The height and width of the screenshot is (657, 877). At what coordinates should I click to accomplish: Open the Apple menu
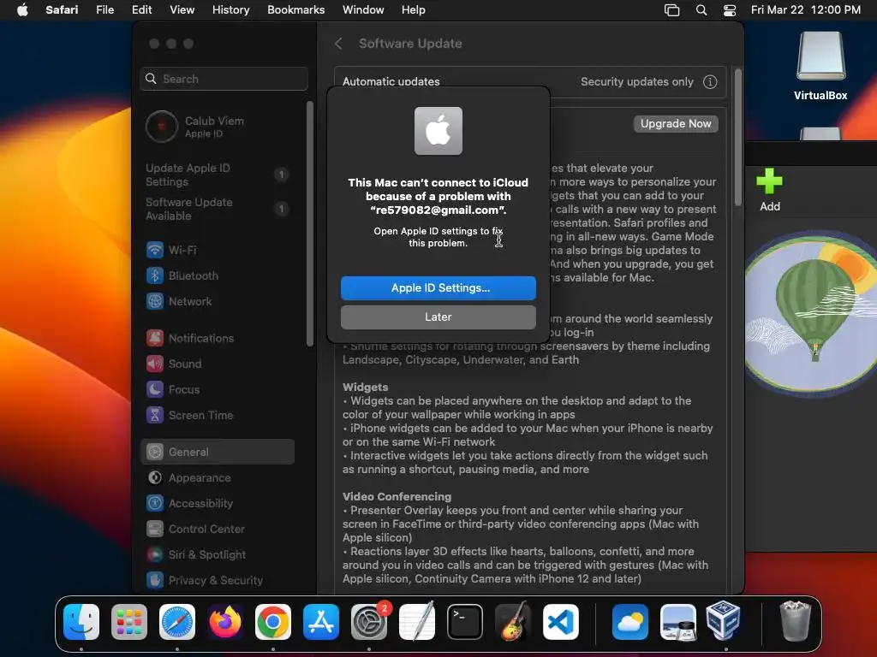[22, 9]
